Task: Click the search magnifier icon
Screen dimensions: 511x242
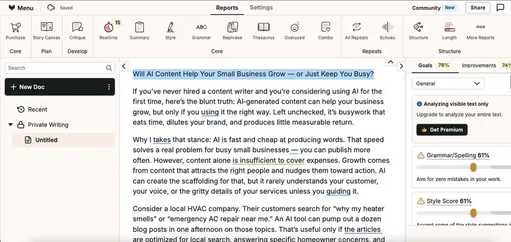Action: point(109,68)
